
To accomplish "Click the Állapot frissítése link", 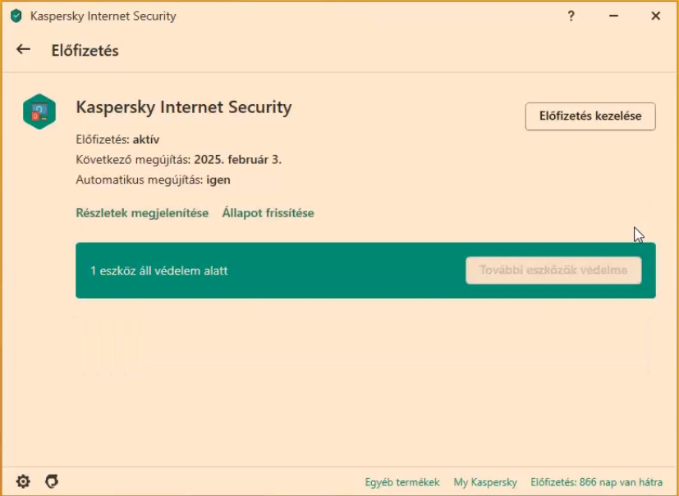I will coord(268,213).
